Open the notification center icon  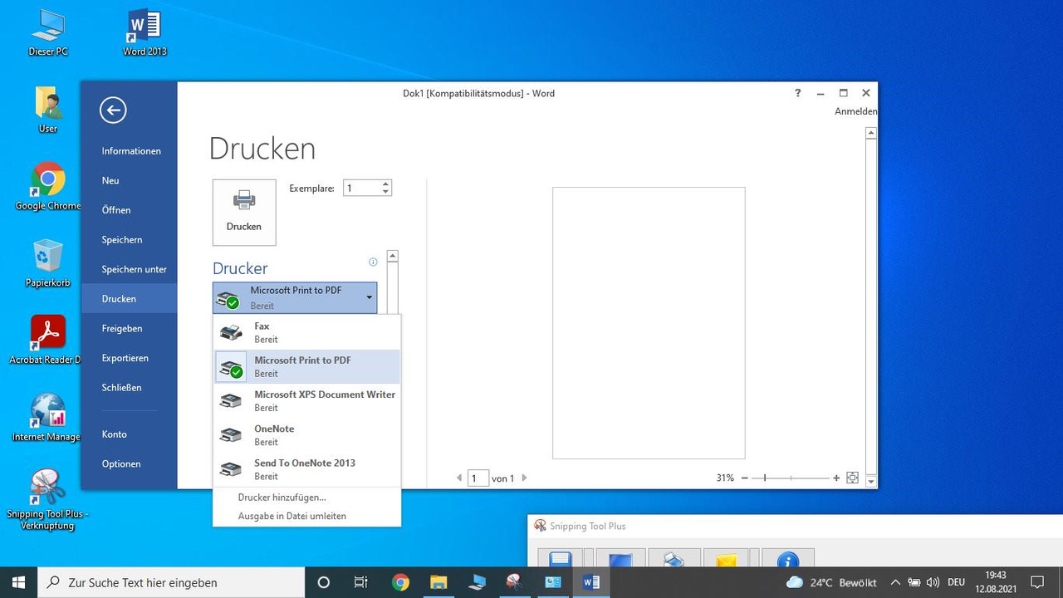point(1037,582)
